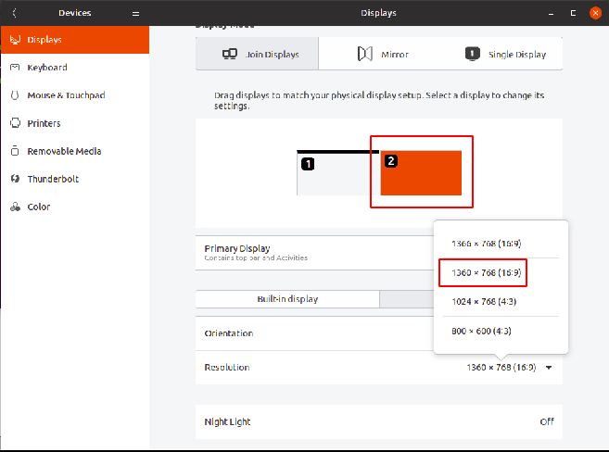Image resolution: width=609 pixels, height=452 pixels.
Task: Click the Join Displays monitors icon
Action: pyautogui.click(x=230, y=54)
